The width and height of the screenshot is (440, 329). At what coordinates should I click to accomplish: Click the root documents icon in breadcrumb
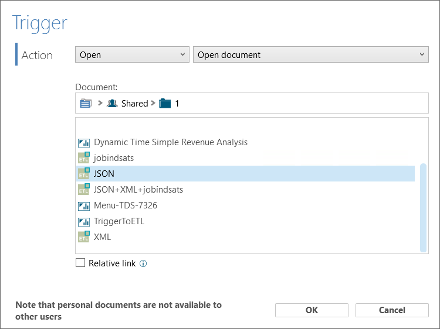click(86, 103)
